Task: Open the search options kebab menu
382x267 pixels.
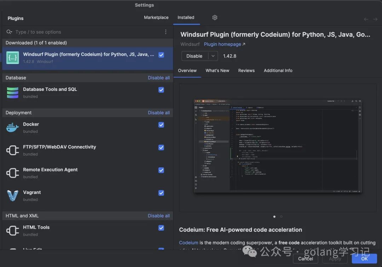Action: coord(166,32)
